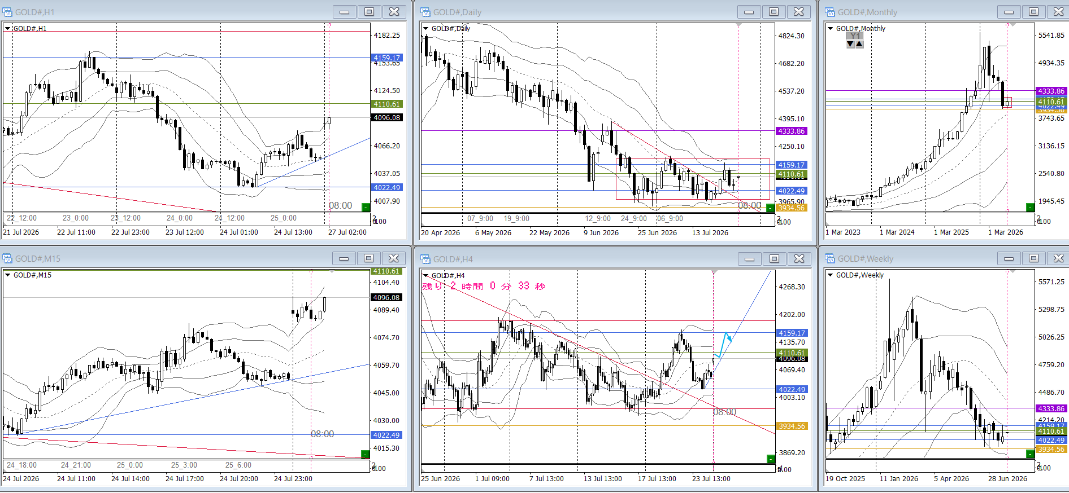Screen dimensions: 1069x493
Task: Click the Y1 button in the Monthly chart
Action: 855,36
